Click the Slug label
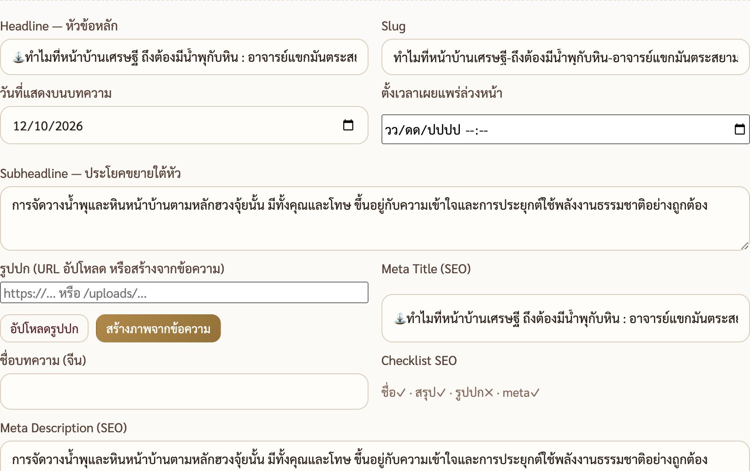Screen dimensions: 750x471 [x=393, y=26]
